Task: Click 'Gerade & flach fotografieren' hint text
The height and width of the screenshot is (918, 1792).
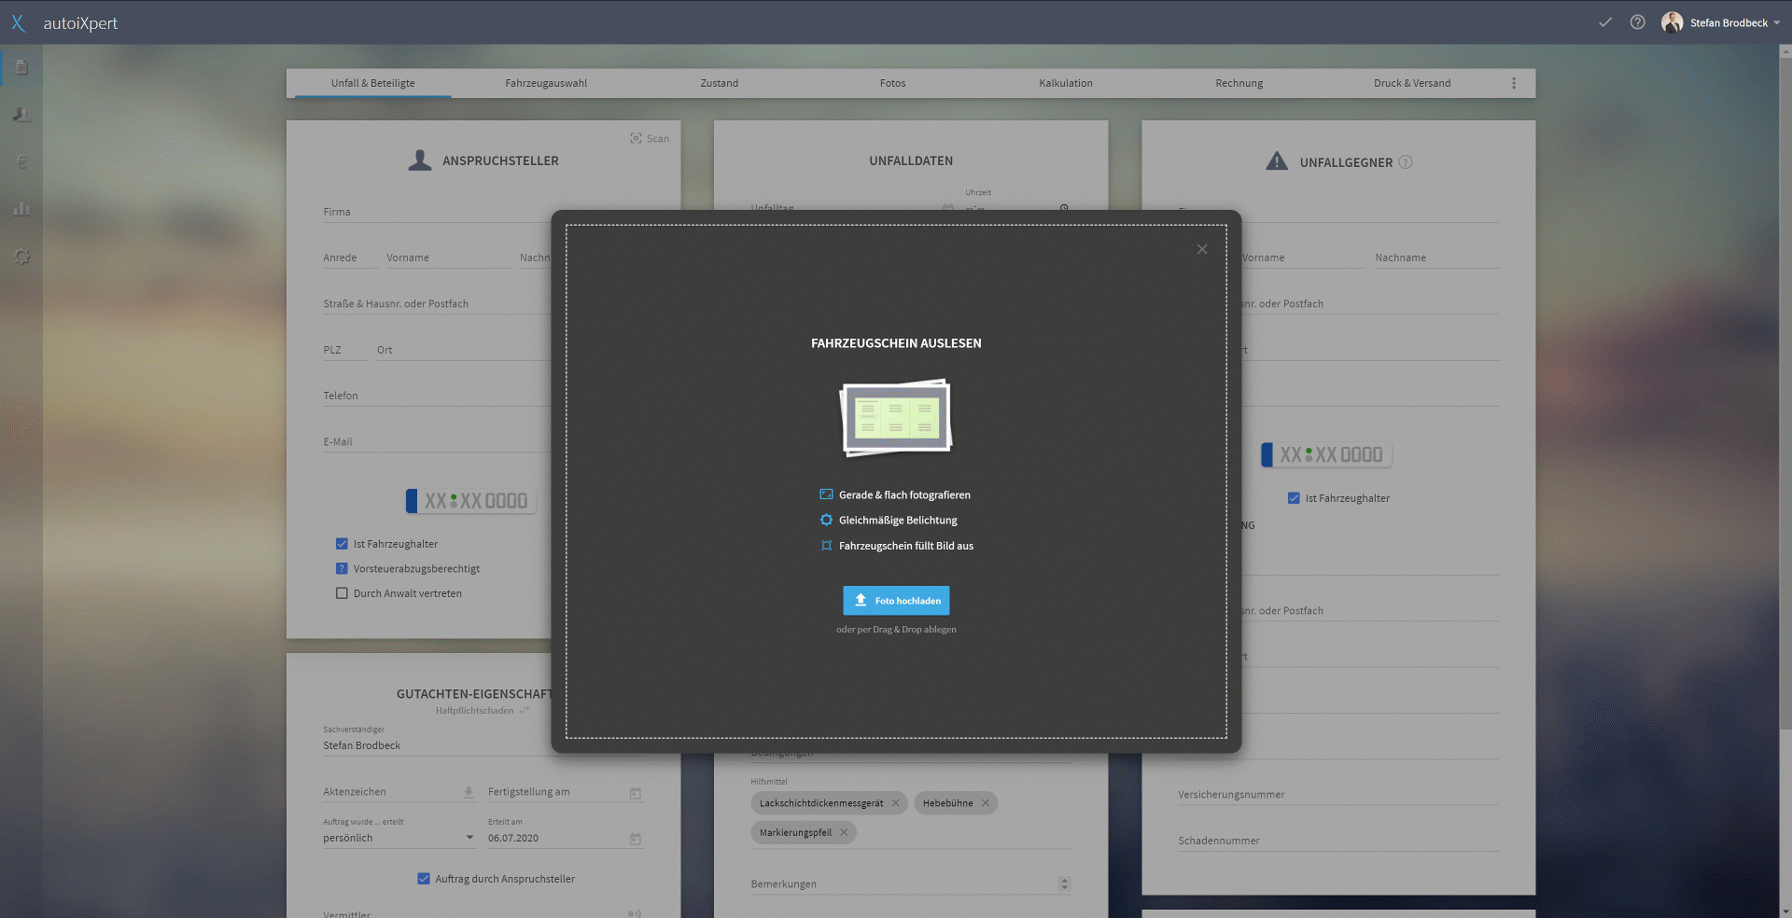Action: tap(904, 495)
